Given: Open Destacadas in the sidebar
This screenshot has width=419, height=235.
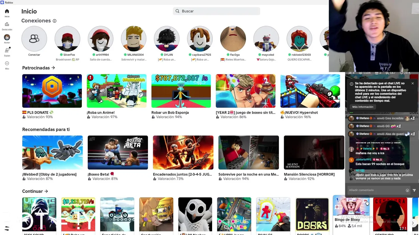Looking at the screenshot, I should tap(7, 26).
